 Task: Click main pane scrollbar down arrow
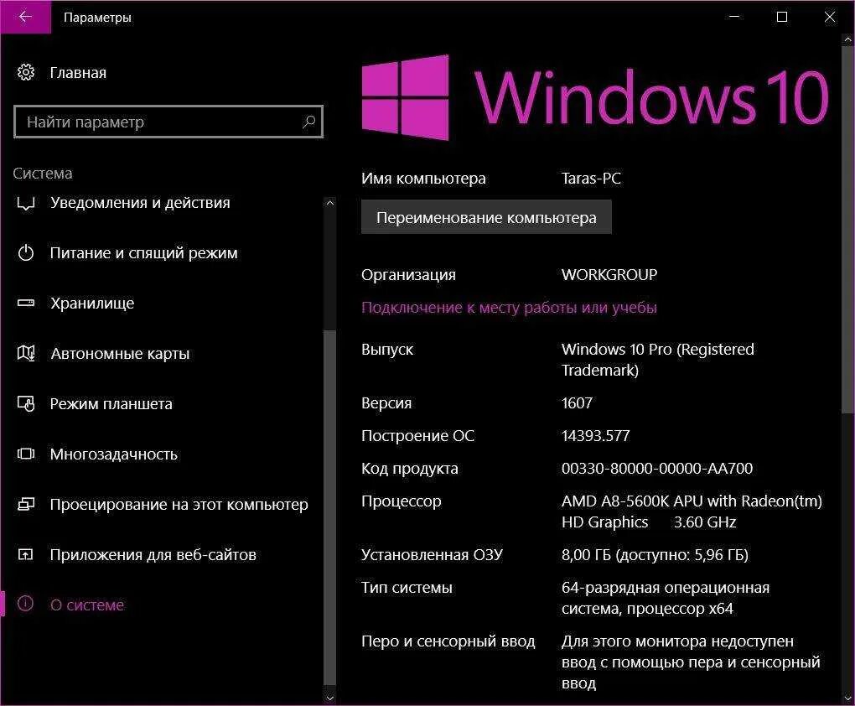click(848, 698)
